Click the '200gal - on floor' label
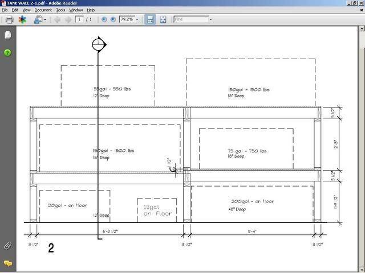Image resolution: width=365 pixels, height=273 pixels. 252,201
